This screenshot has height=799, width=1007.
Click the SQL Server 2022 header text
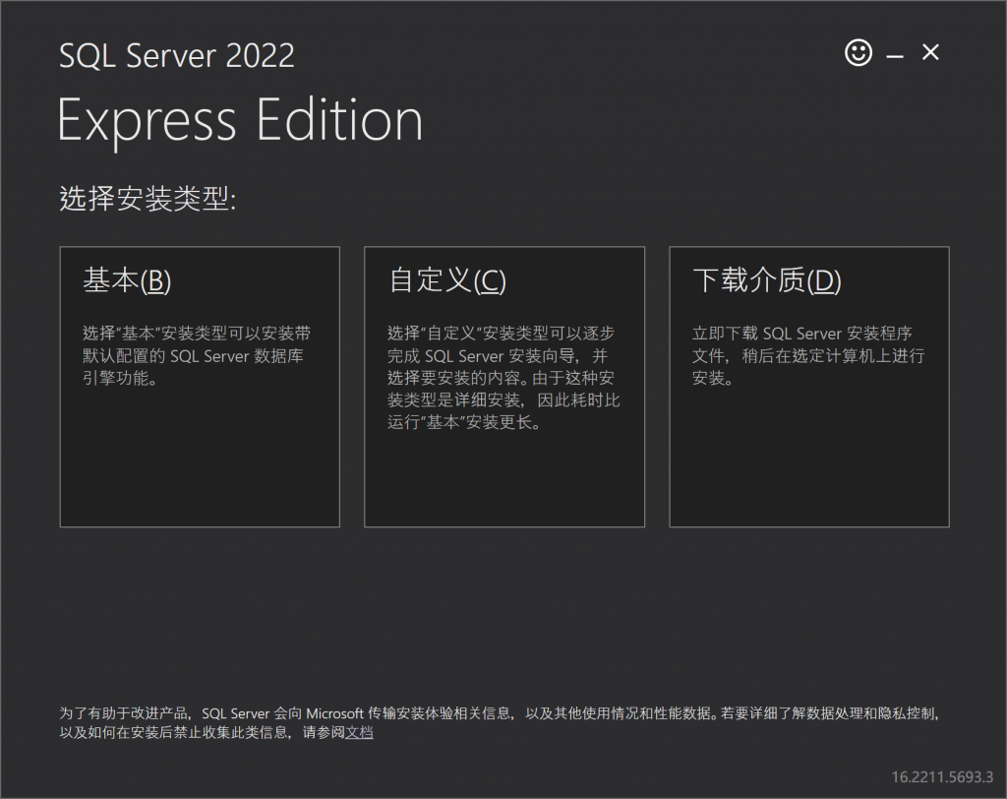(177, 55)
